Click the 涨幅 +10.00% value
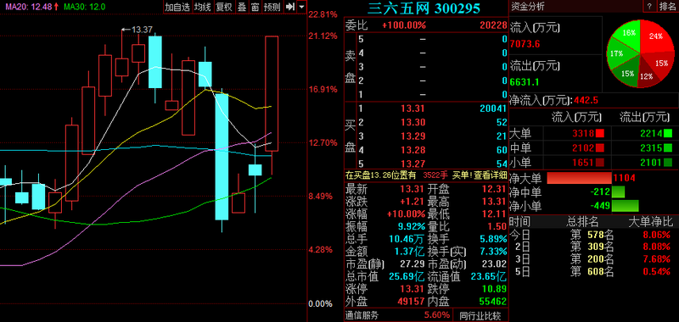The image size is (679, 322). [407, 214]
